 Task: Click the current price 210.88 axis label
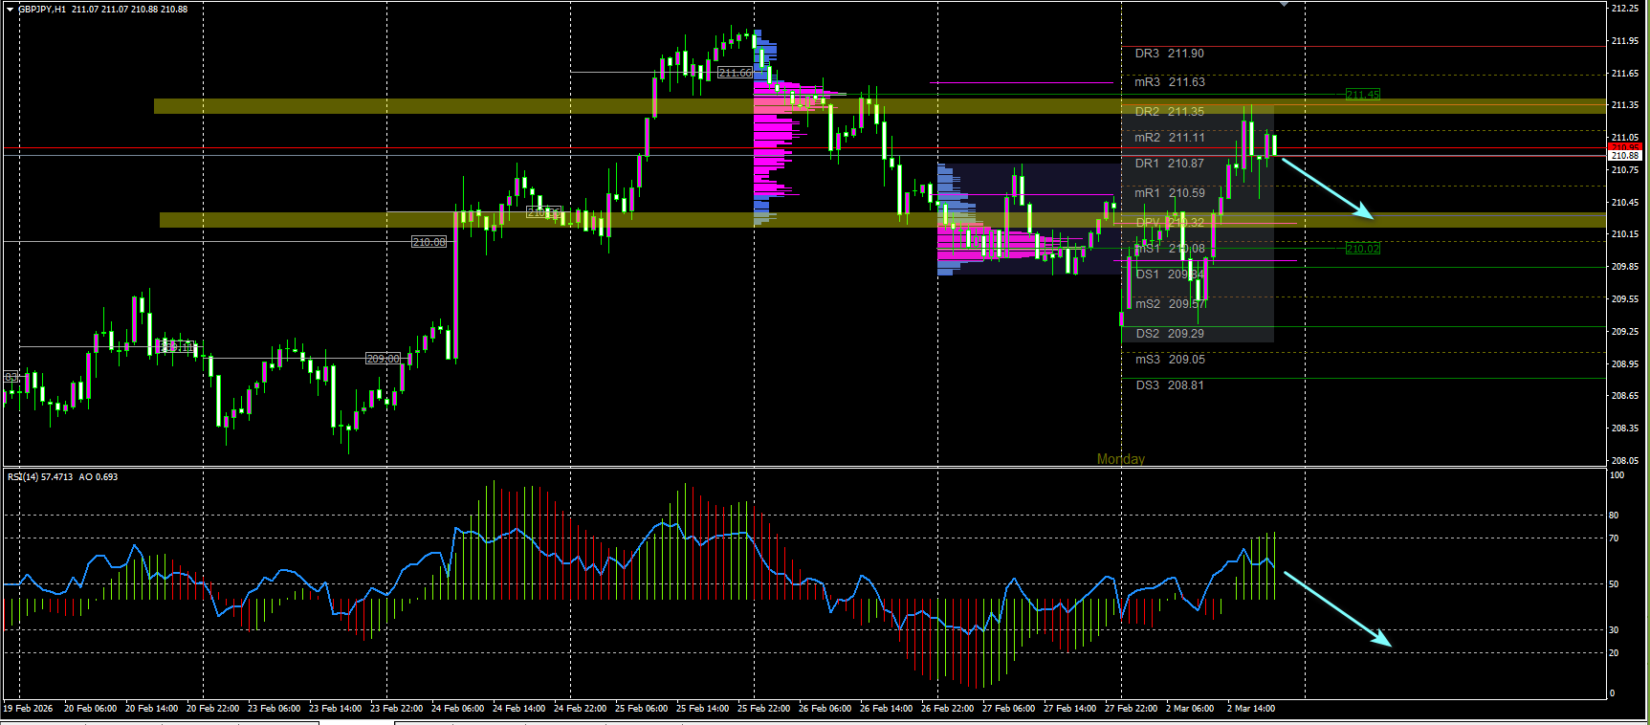[1625, 155]
